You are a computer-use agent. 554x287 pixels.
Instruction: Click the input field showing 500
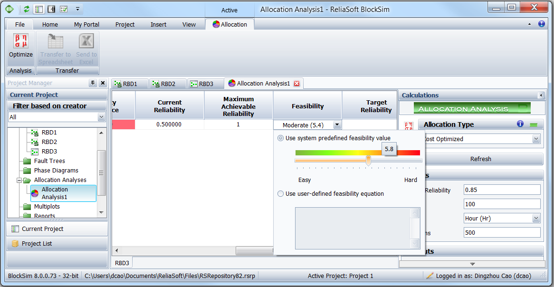(502, 232)
